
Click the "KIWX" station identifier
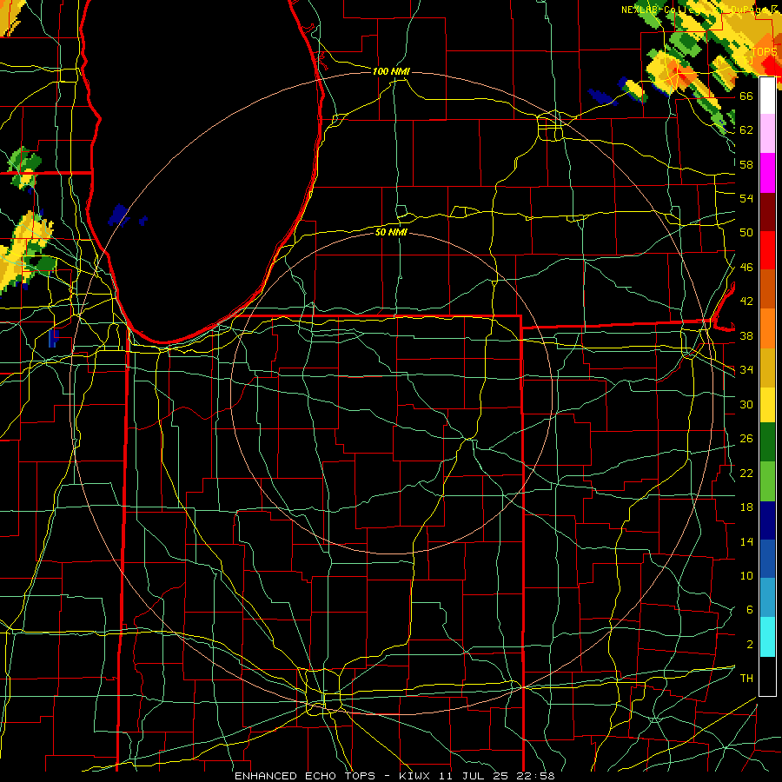tap(416, 776)
